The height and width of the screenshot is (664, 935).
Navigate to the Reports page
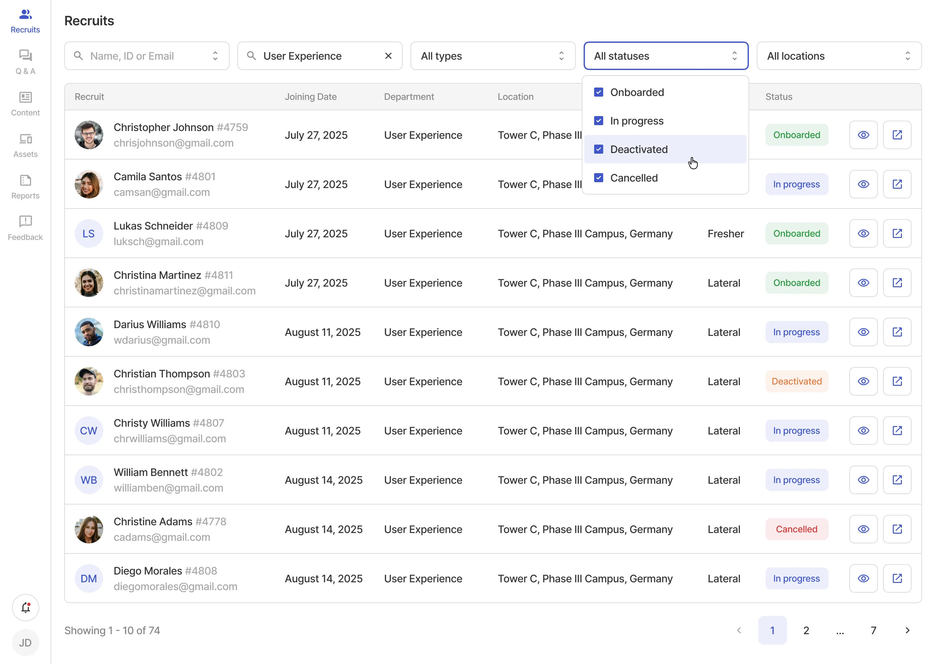coord(25,187)
